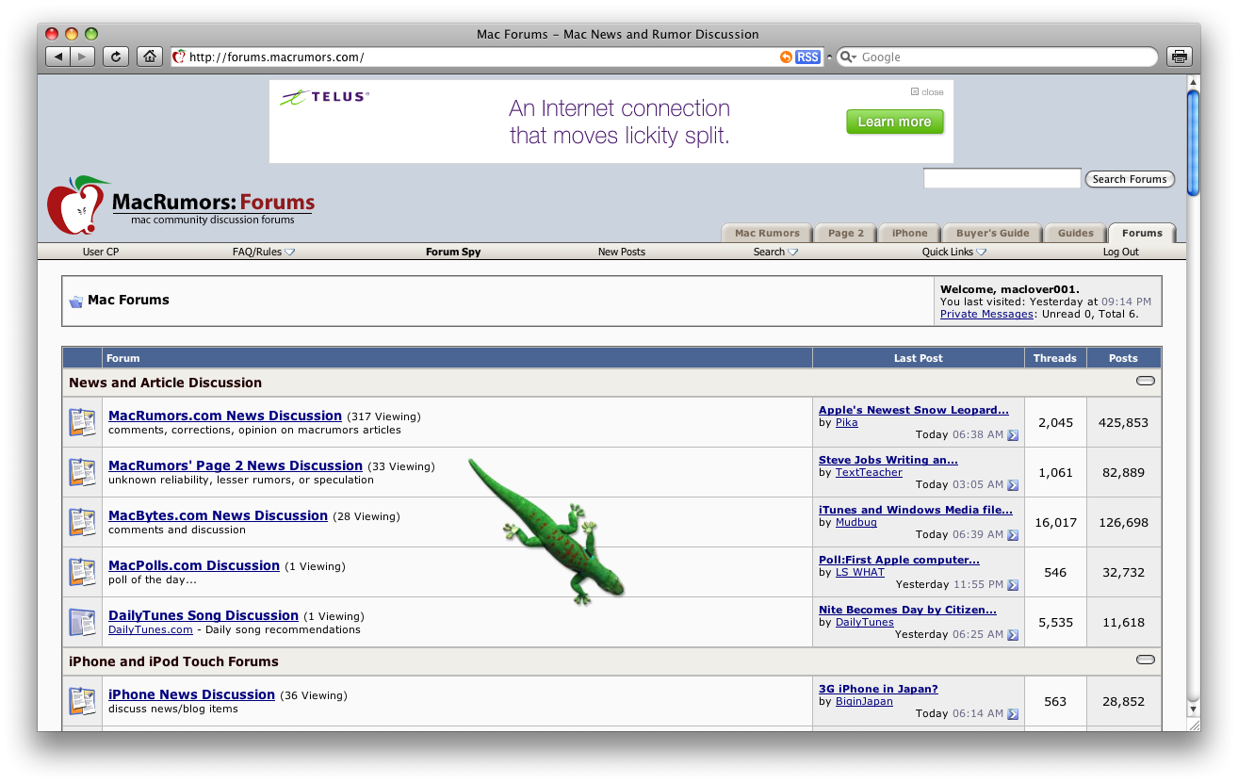Open Forum Spy in the navbar
The image size is (1238, 783).
point(453,252)
